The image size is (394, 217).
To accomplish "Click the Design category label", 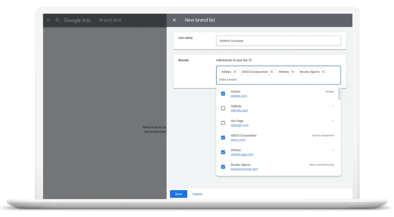I will [329, 92].
